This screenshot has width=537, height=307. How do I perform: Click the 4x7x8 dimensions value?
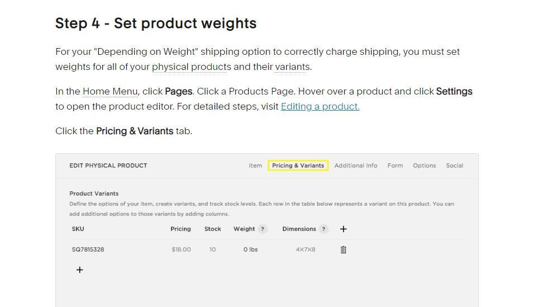pos(305,249)
